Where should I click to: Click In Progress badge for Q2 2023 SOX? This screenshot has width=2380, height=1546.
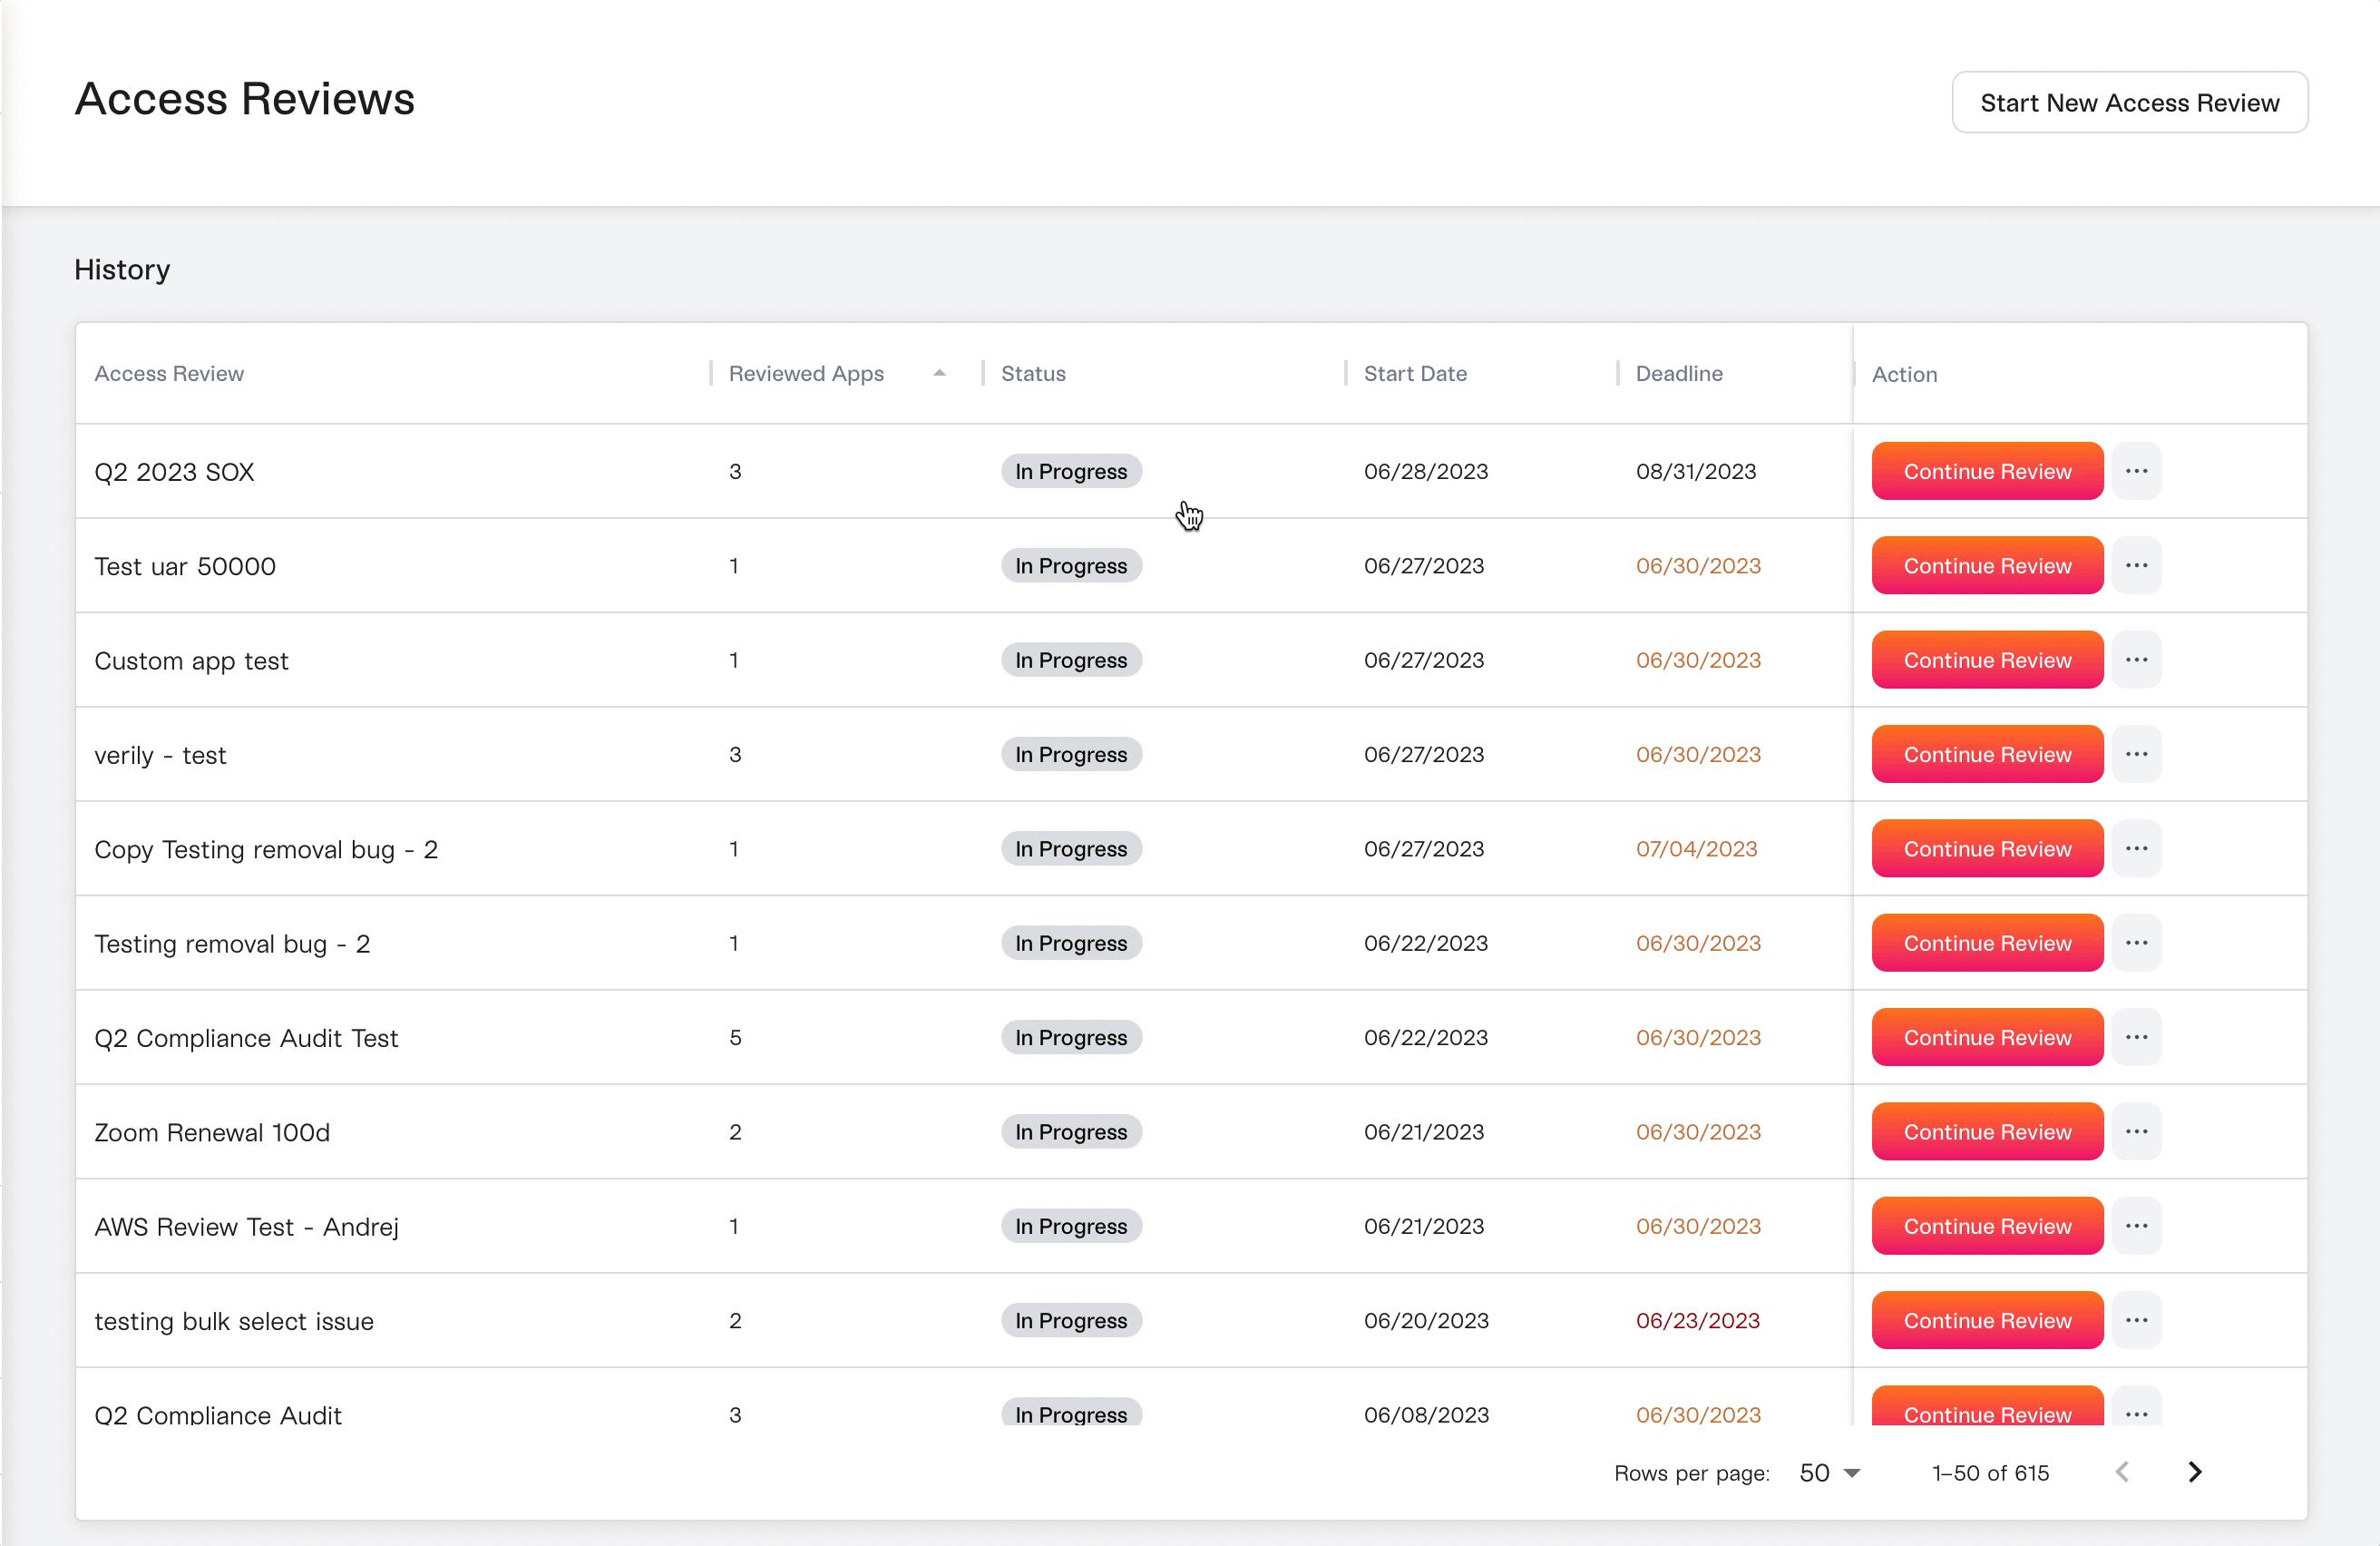pyautogui.click(x=1071, y=471)
